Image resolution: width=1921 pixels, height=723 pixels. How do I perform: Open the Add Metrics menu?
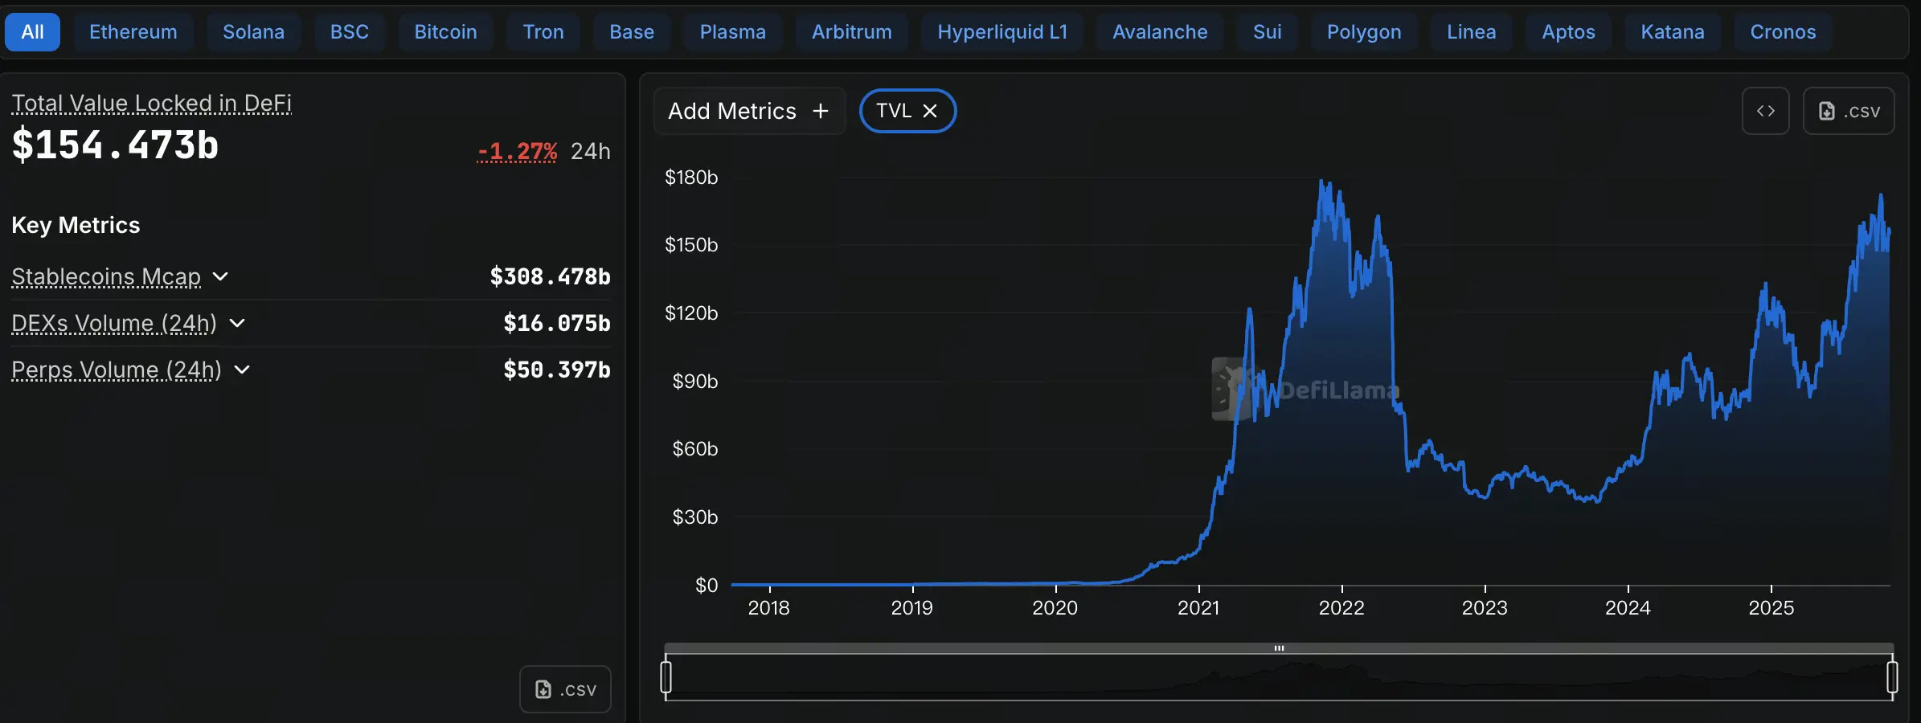click(749, 111)
